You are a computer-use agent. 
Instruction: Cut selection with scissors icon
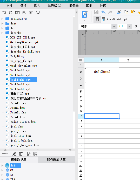coord(119,12)
